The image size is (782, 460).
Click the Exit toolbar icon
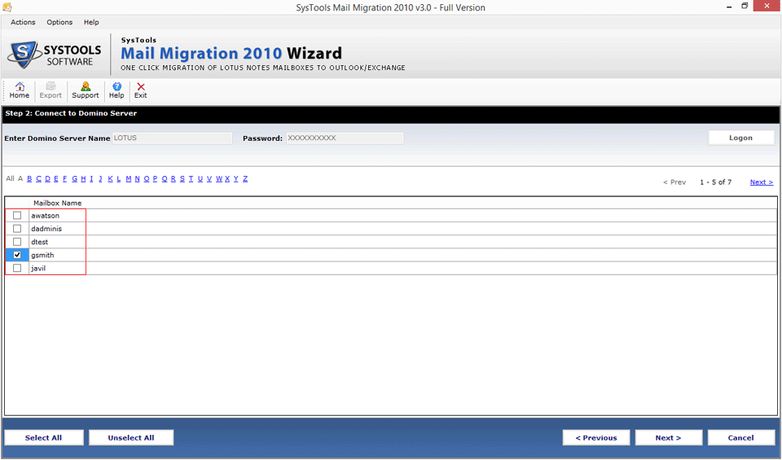[141, 90]
